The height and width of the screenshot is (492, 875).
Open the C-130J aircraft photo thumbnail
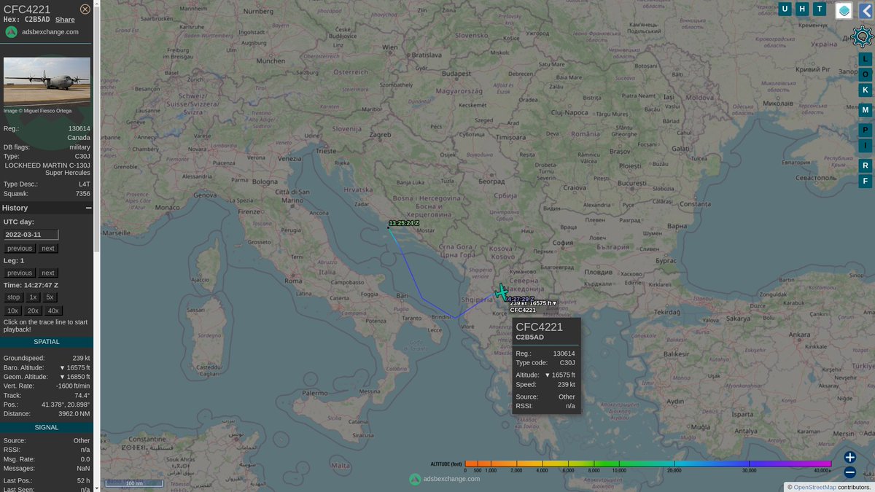pyautogui.click(x=47, y=80)
